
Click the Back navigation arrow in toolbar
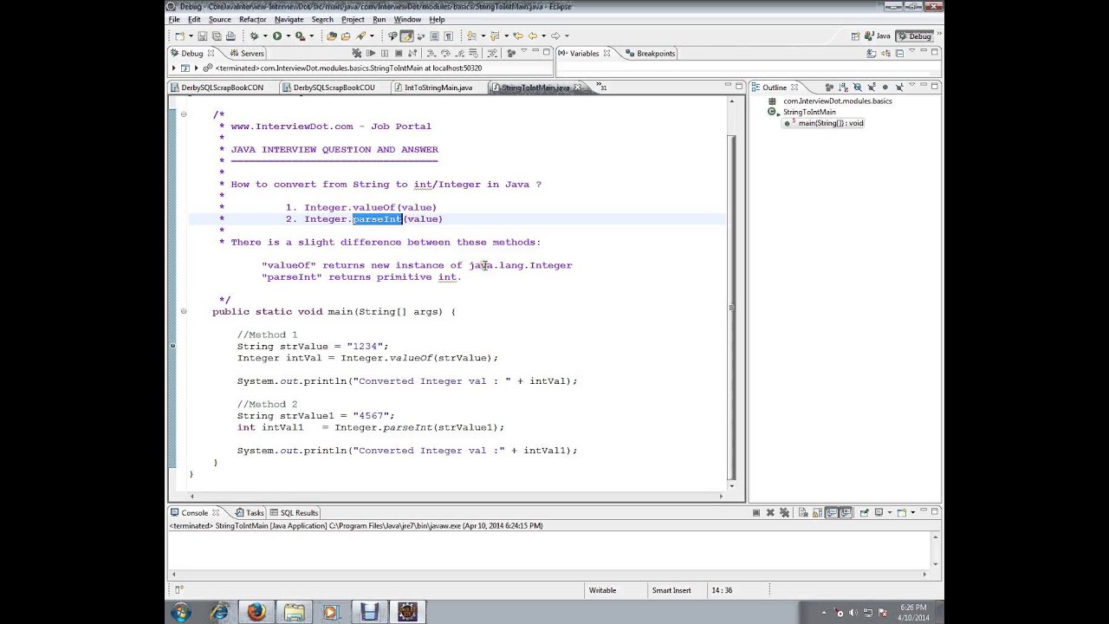pos(532,36)
